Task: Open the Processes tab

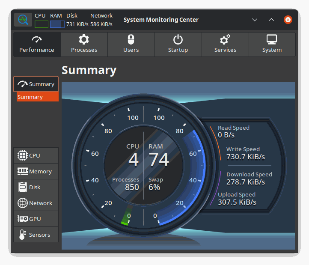Action: [84, 45]
